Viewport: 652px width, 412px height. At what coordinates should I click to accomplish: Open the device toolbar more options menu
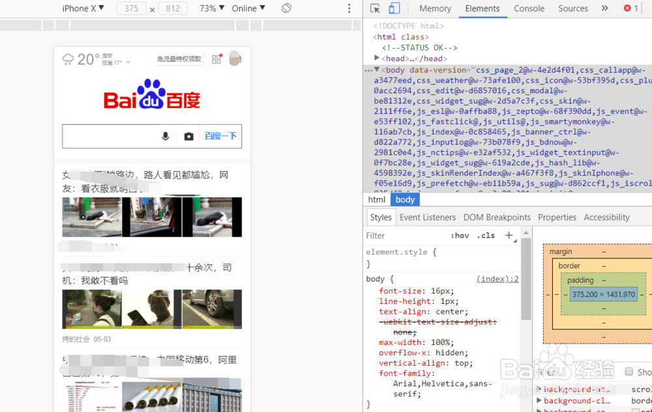tap(349, 8)
